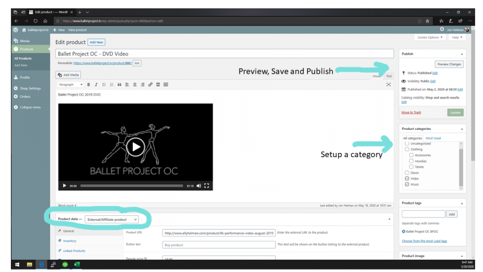Align text right in editor

coord(142,85)
